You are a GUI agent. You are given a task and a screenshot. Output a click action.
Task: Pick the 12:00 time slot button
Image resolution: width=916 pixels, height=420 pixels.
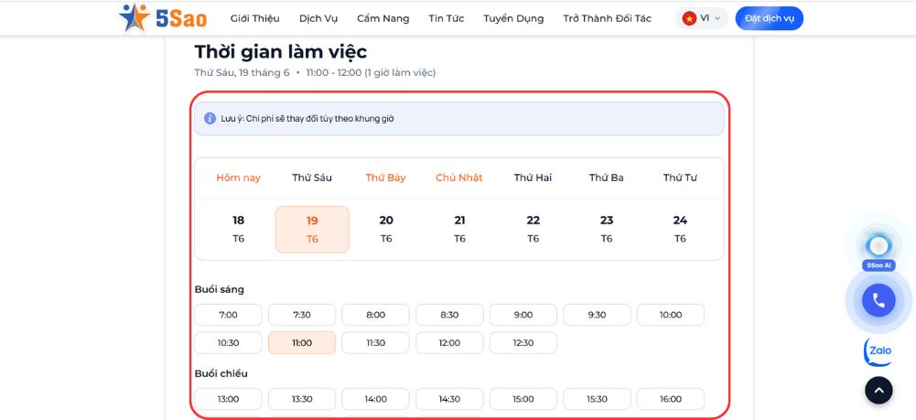pyautogui.click(x=450, y=343)
